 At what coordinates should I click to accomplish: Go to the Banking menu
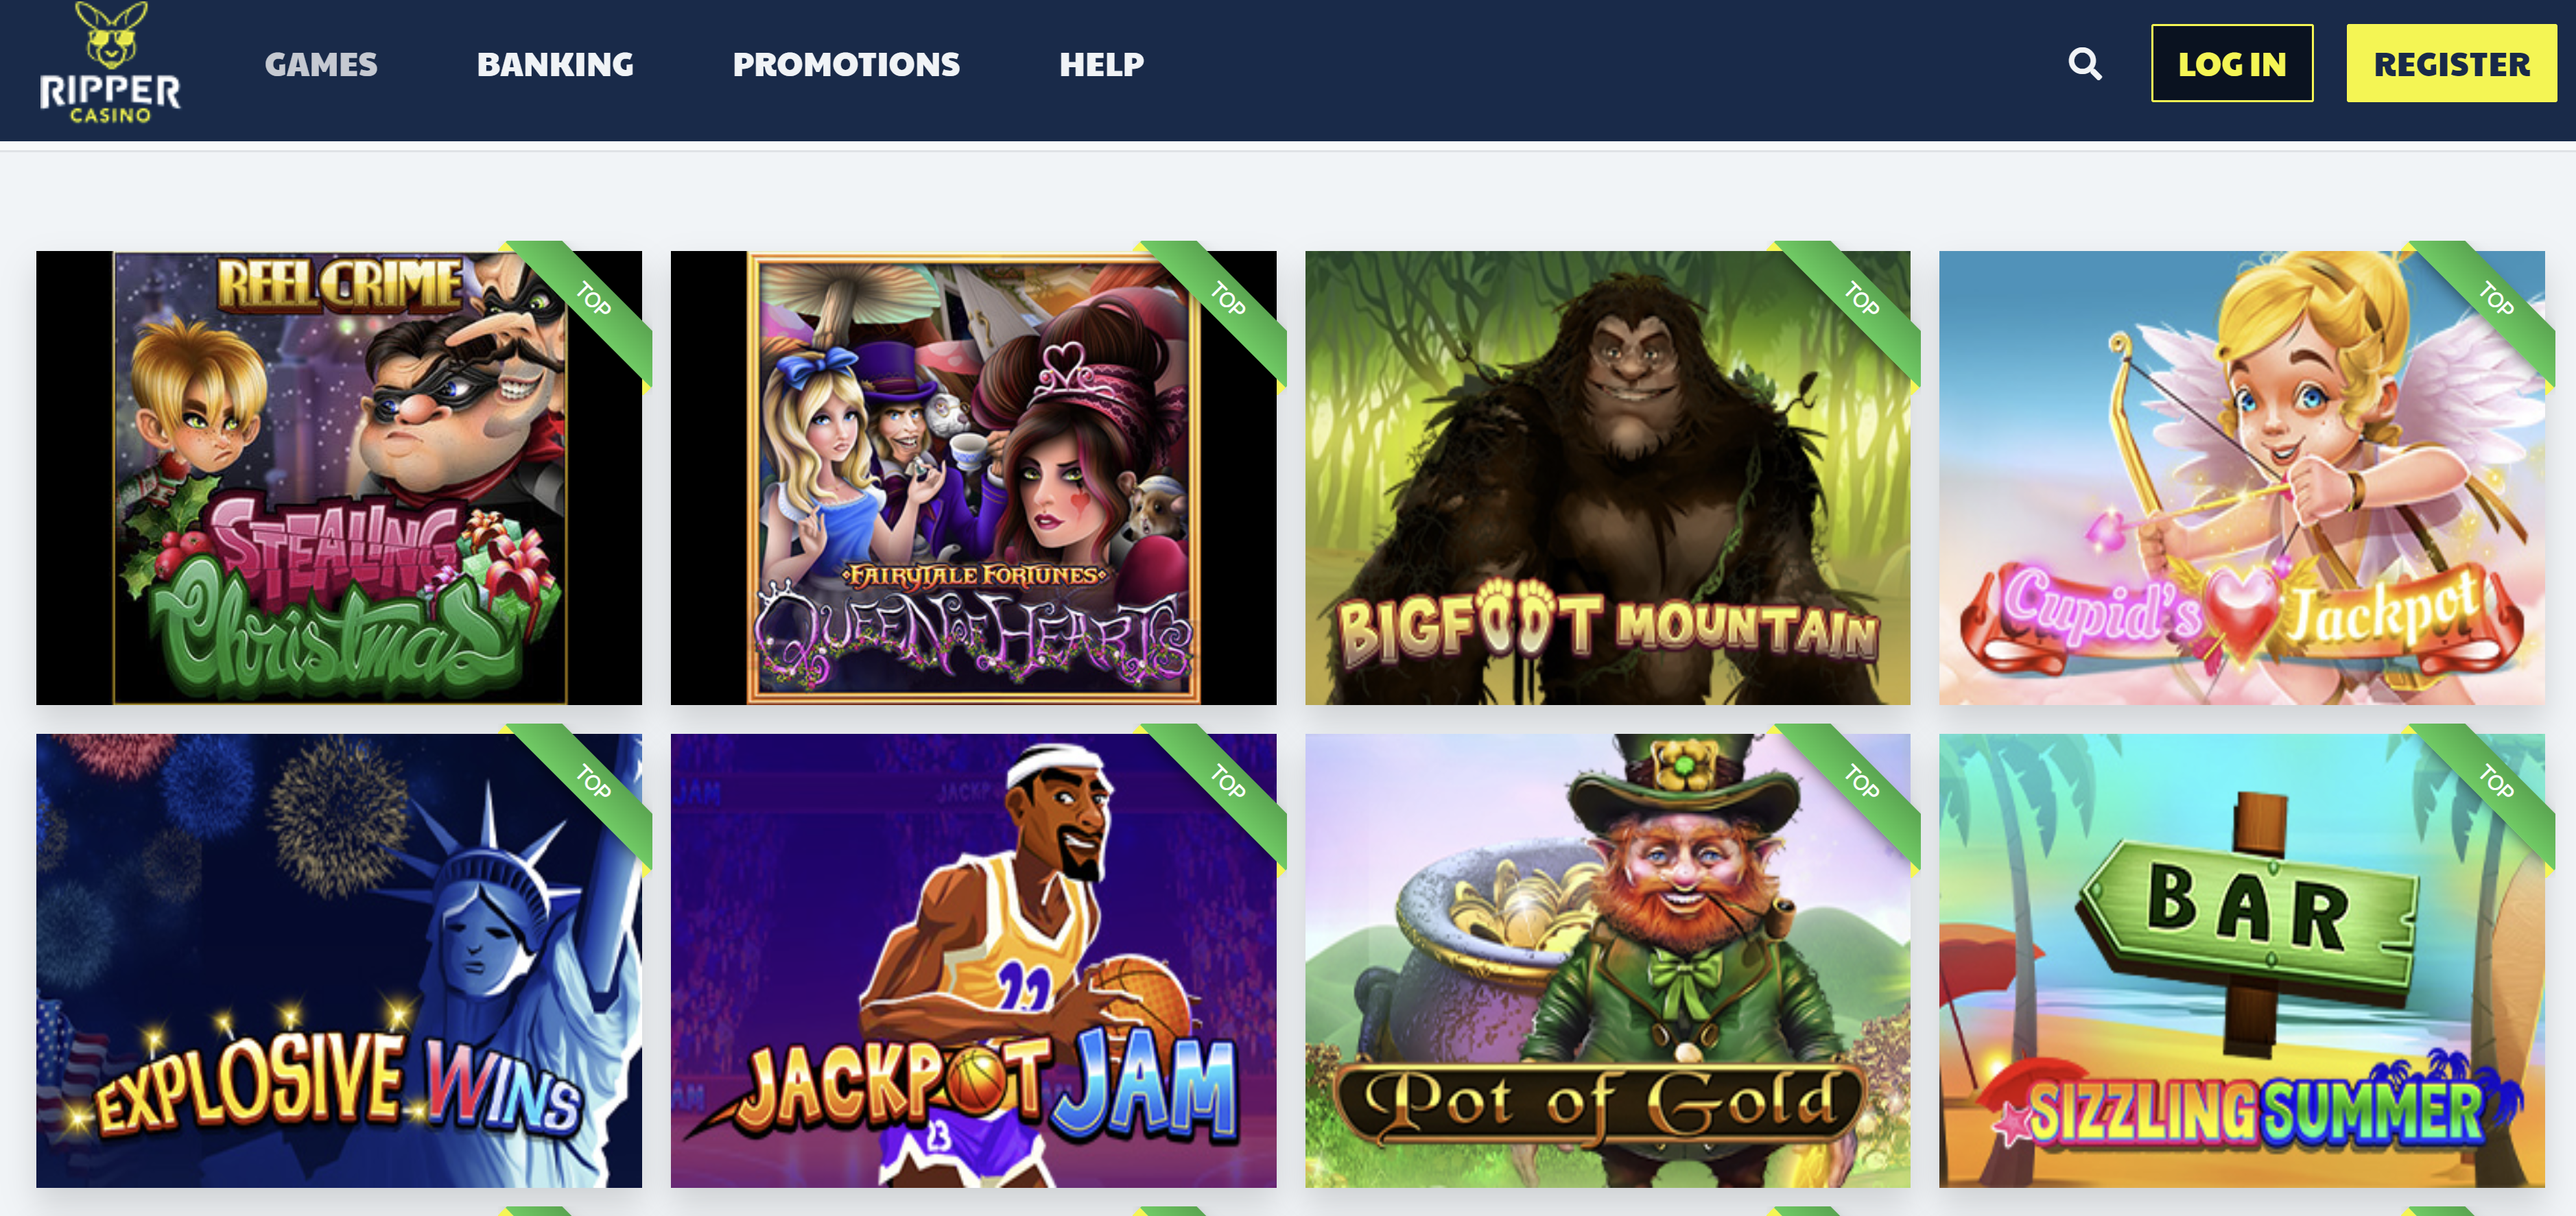tap(555, 65)
